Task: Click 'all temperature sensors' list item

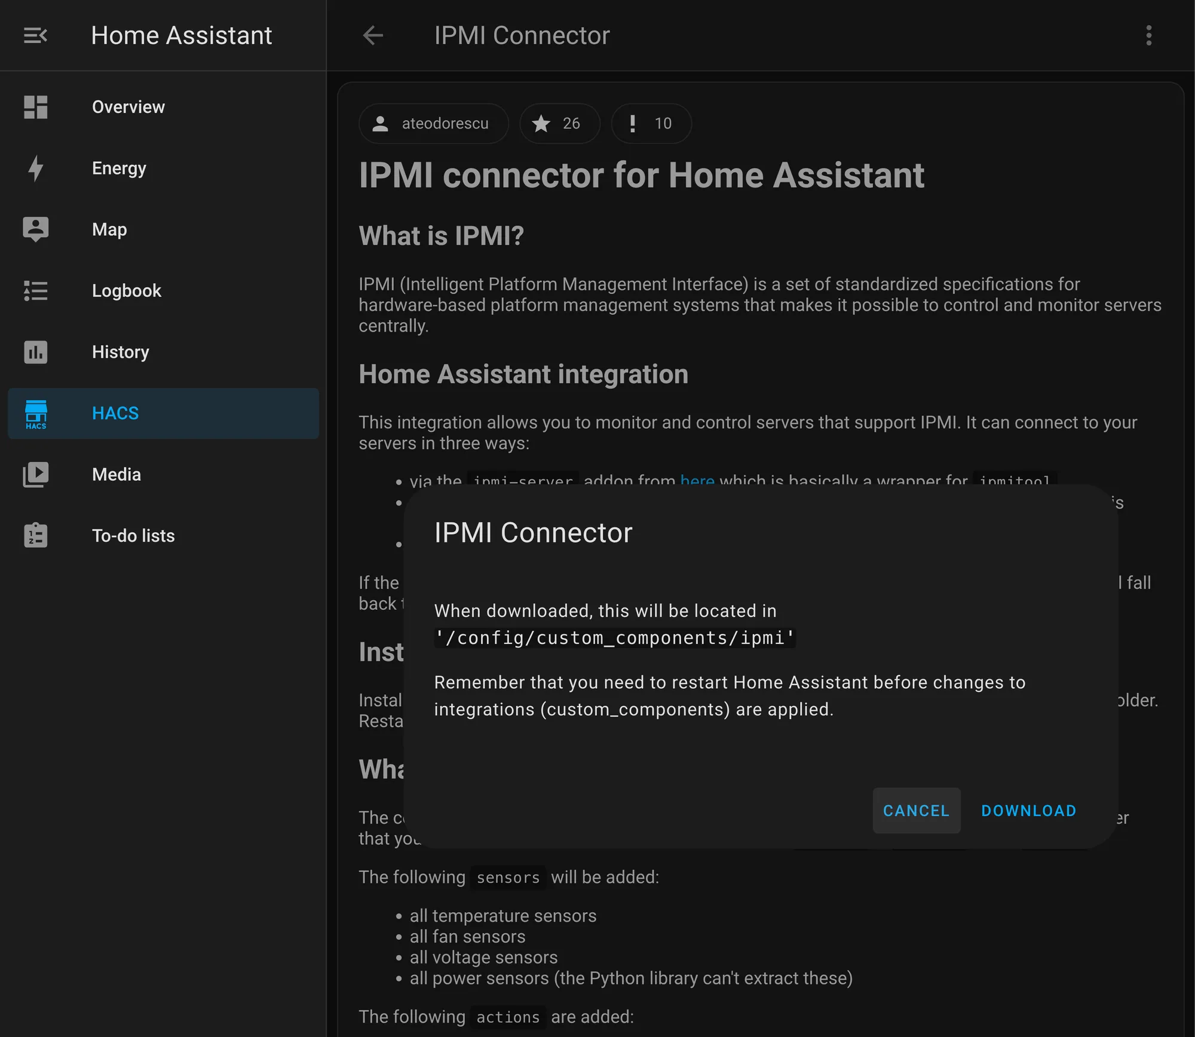Action: 503,916
